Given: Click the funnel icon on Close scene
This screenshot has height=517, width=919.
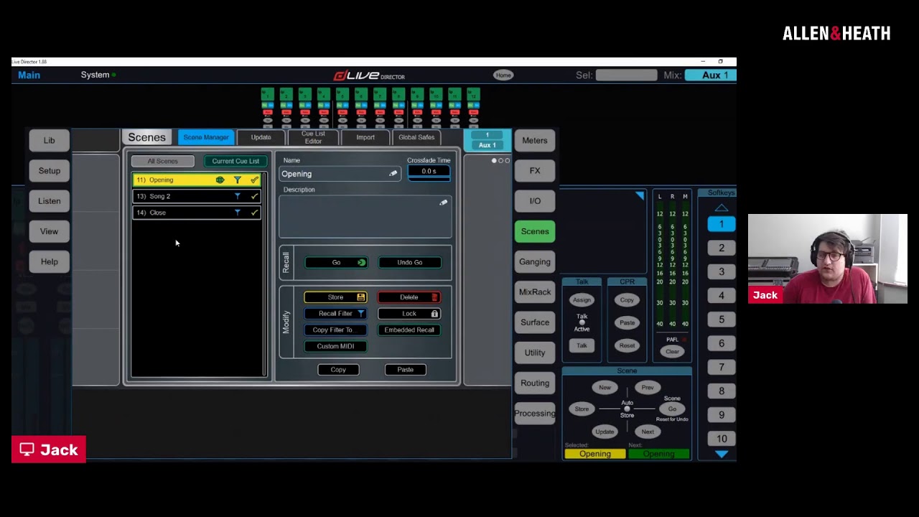Looking at the screenshot, I should pyautogui.click(x=238, y=213).
